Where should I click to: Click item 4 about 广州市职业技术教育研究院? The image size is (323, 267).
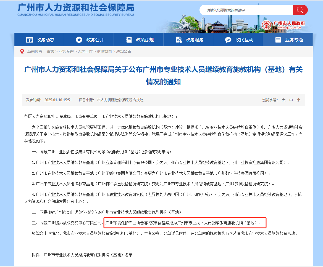pos(163,198)
